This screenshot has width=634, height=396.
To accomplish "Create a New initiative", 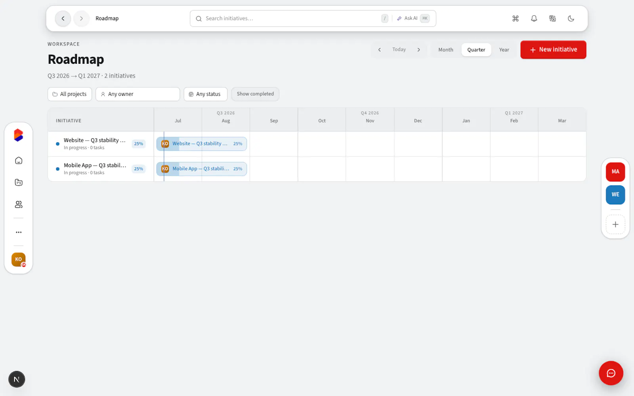I will pyautogui.click(x=553, y=50).
